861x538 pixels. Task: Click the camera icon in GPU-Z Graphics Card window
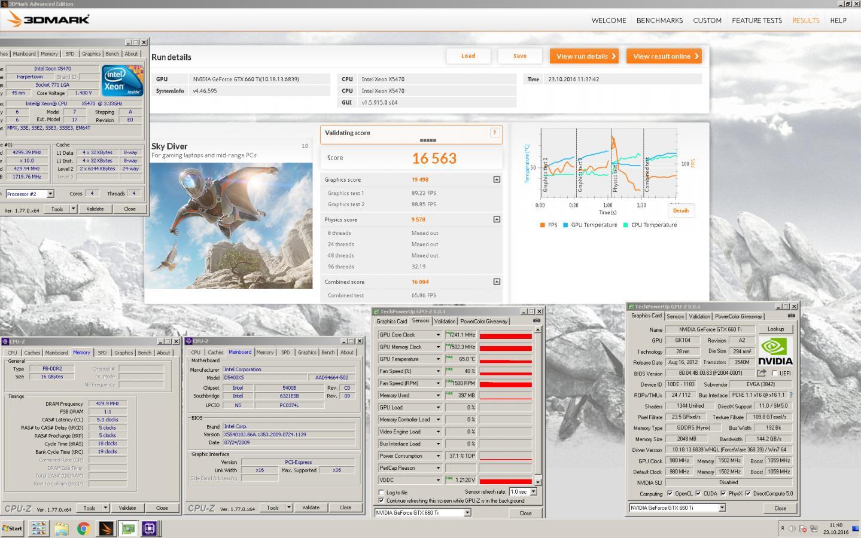coord(792,316)
